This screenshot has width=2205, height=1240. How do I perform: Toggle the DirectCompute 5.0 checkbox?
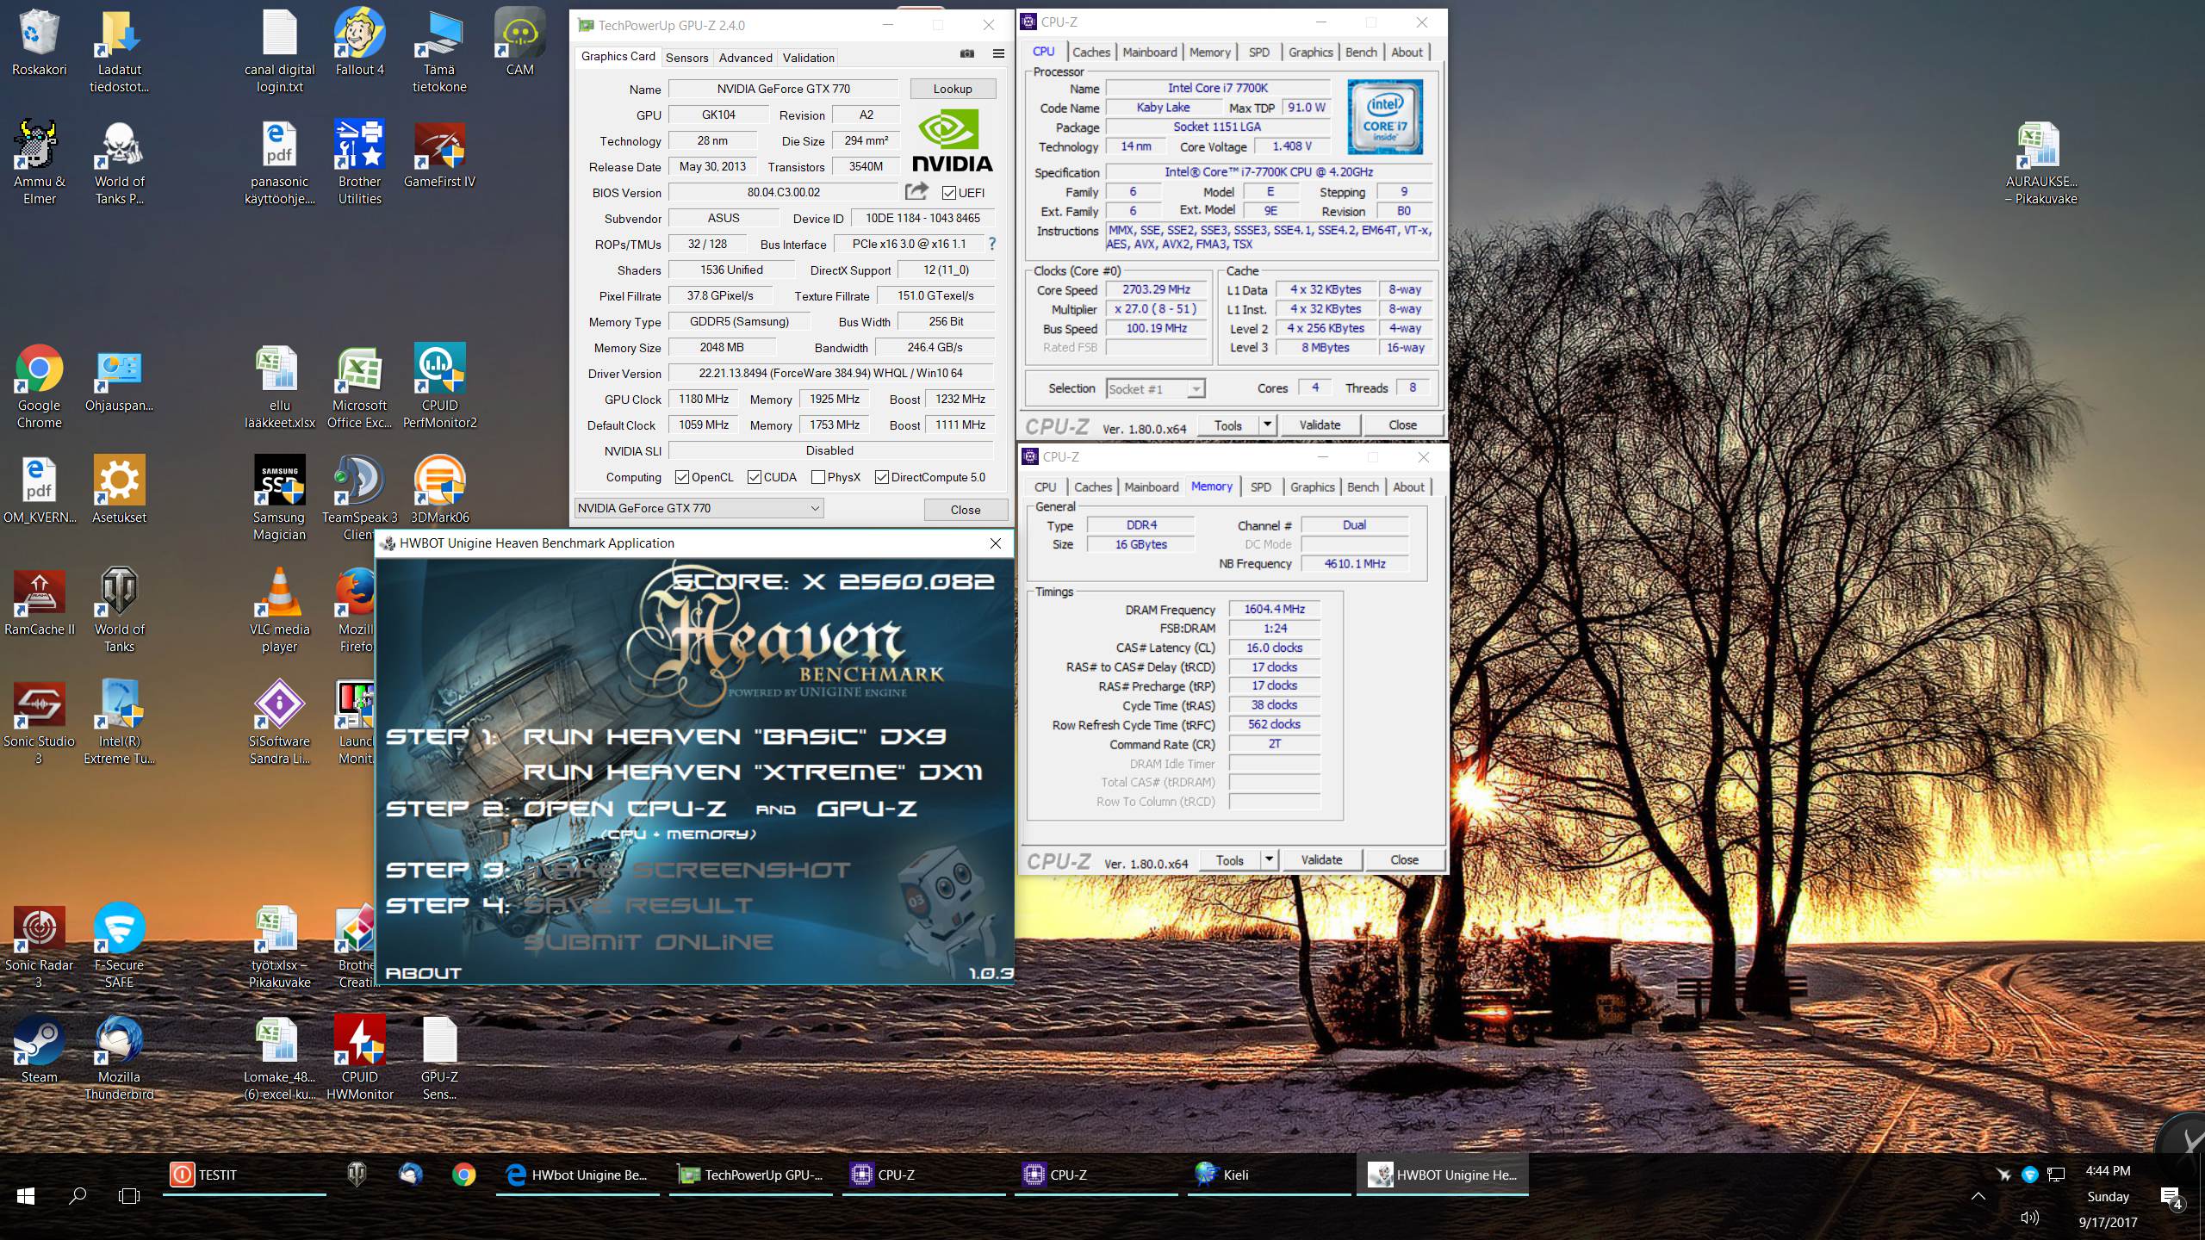882,477
